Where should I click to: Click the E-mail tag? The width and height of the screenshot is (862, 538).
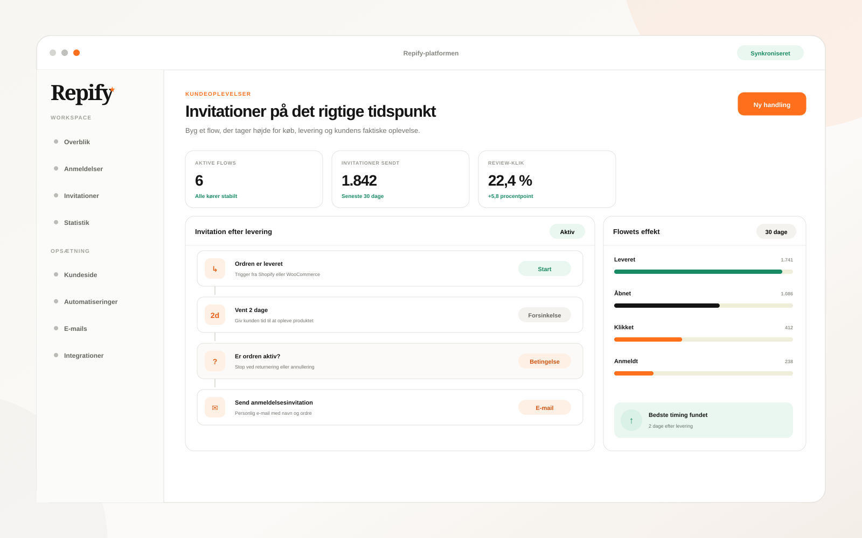coord(544,407)
